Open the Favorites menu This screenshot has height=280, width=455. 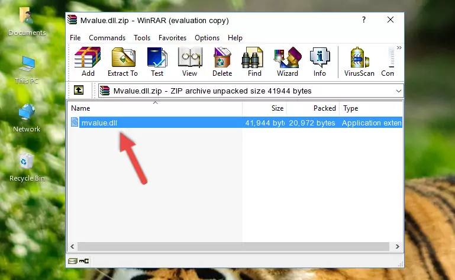[172, 38]
